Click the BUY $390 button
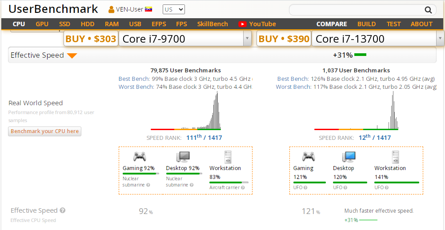Screen dimensions: 445x230 pos(284,39)
